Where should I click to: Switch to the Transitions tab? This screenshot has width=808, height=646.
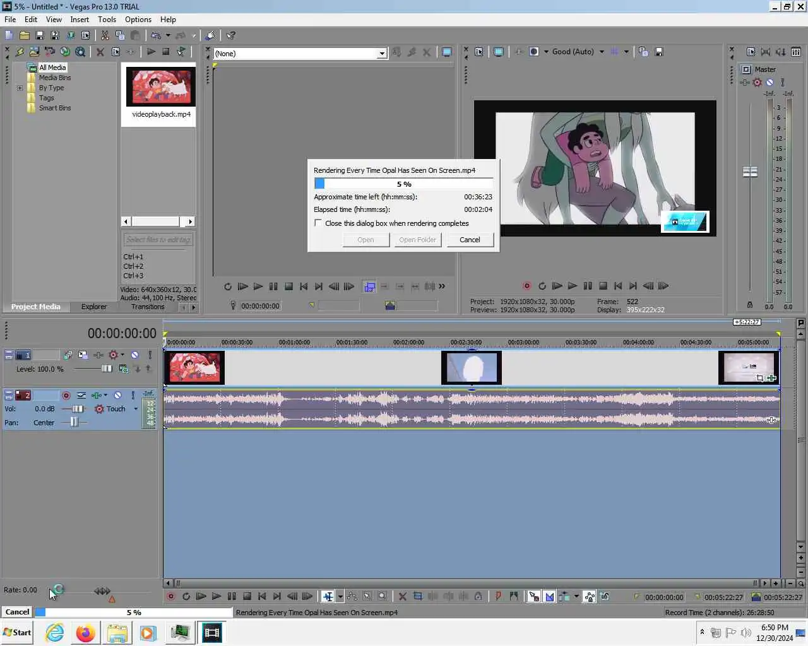pos(148,307)
